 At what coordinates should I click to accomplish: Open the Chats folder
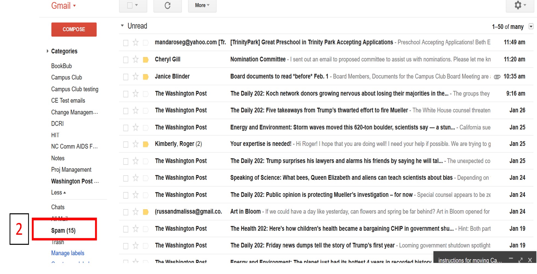click(58, 207)
